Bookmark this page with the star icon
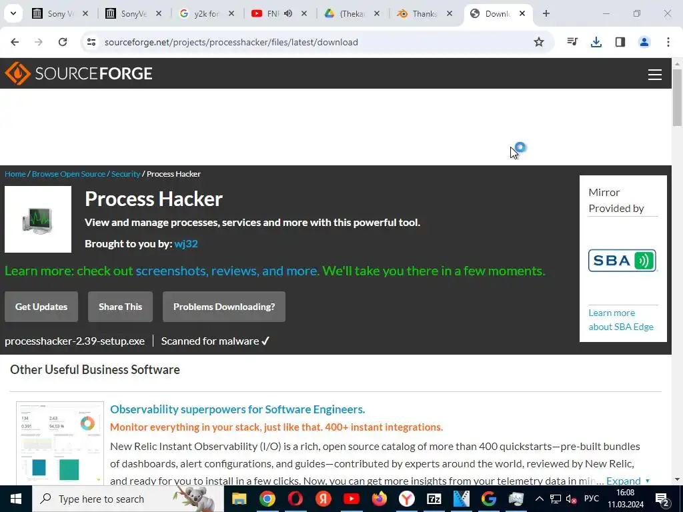683x512 pixels. click(x=539, y=42)
